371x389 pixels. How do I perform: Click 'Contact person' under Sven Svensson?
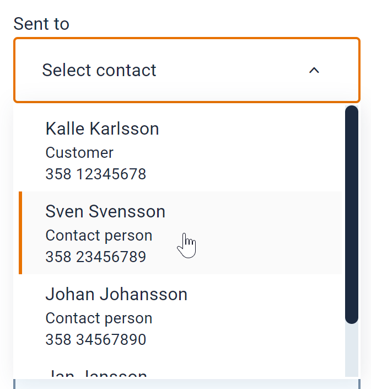99,236
